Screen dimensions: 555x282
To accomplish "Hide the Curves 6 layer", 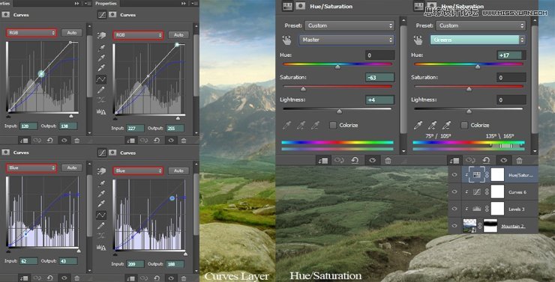I will tap(454, 191).
